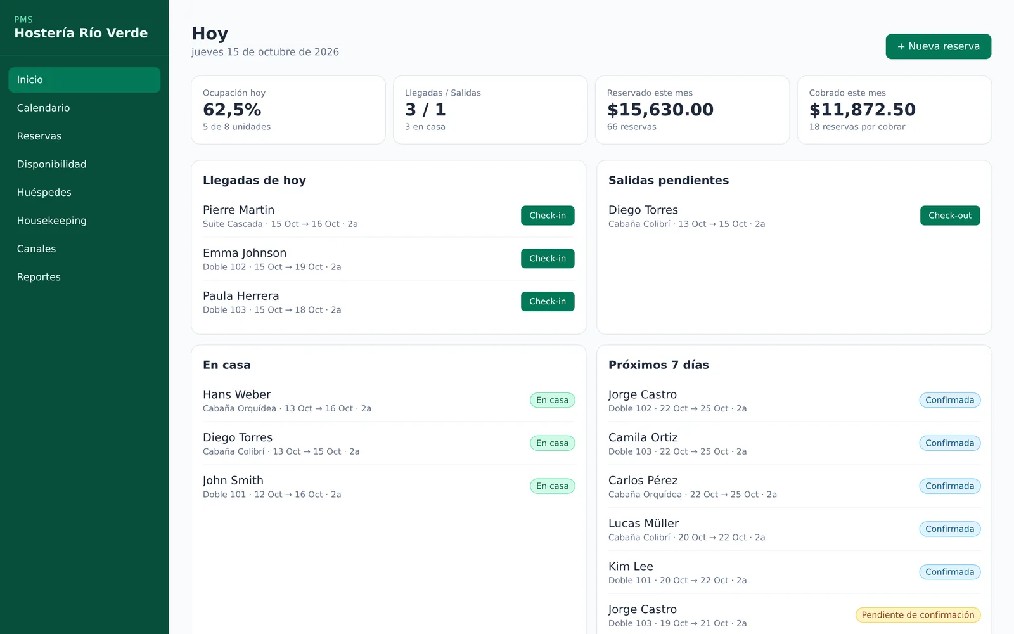This screenshot has height=634, width=1014.
Task: Select Disponibilidad in the sidebar
Action: (x=84, y=164)
